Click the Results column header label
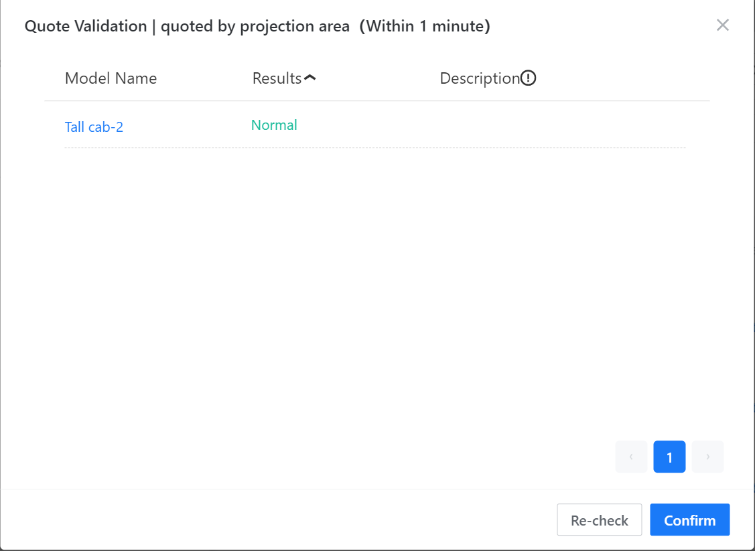Viewport: 755px width, 551px height. pyautogui.click(x=277, y=78)
